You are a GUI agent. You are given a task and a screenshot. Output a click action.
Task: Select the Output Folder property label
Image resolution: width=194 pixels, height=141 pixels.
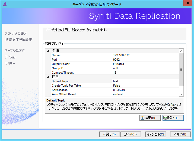61,64
